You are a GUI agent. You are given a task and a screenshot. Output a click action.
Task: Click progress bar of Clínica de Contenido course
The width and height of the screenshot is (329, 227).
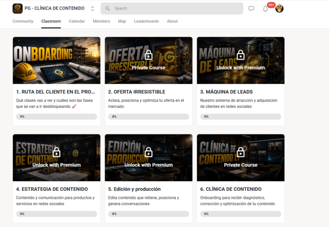(241, 214)
